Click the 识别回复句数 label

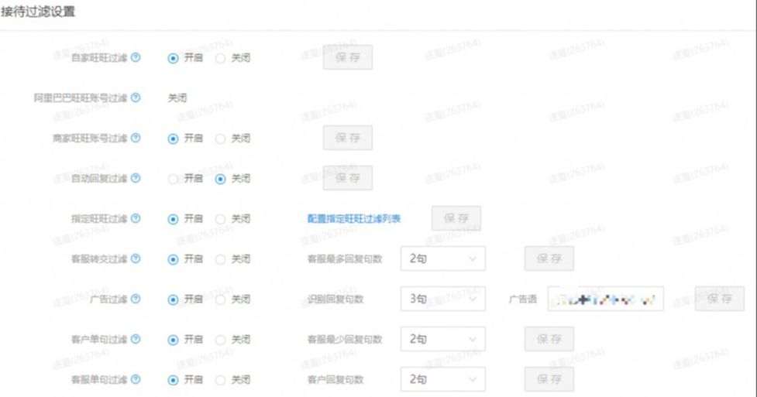point(335,299)
